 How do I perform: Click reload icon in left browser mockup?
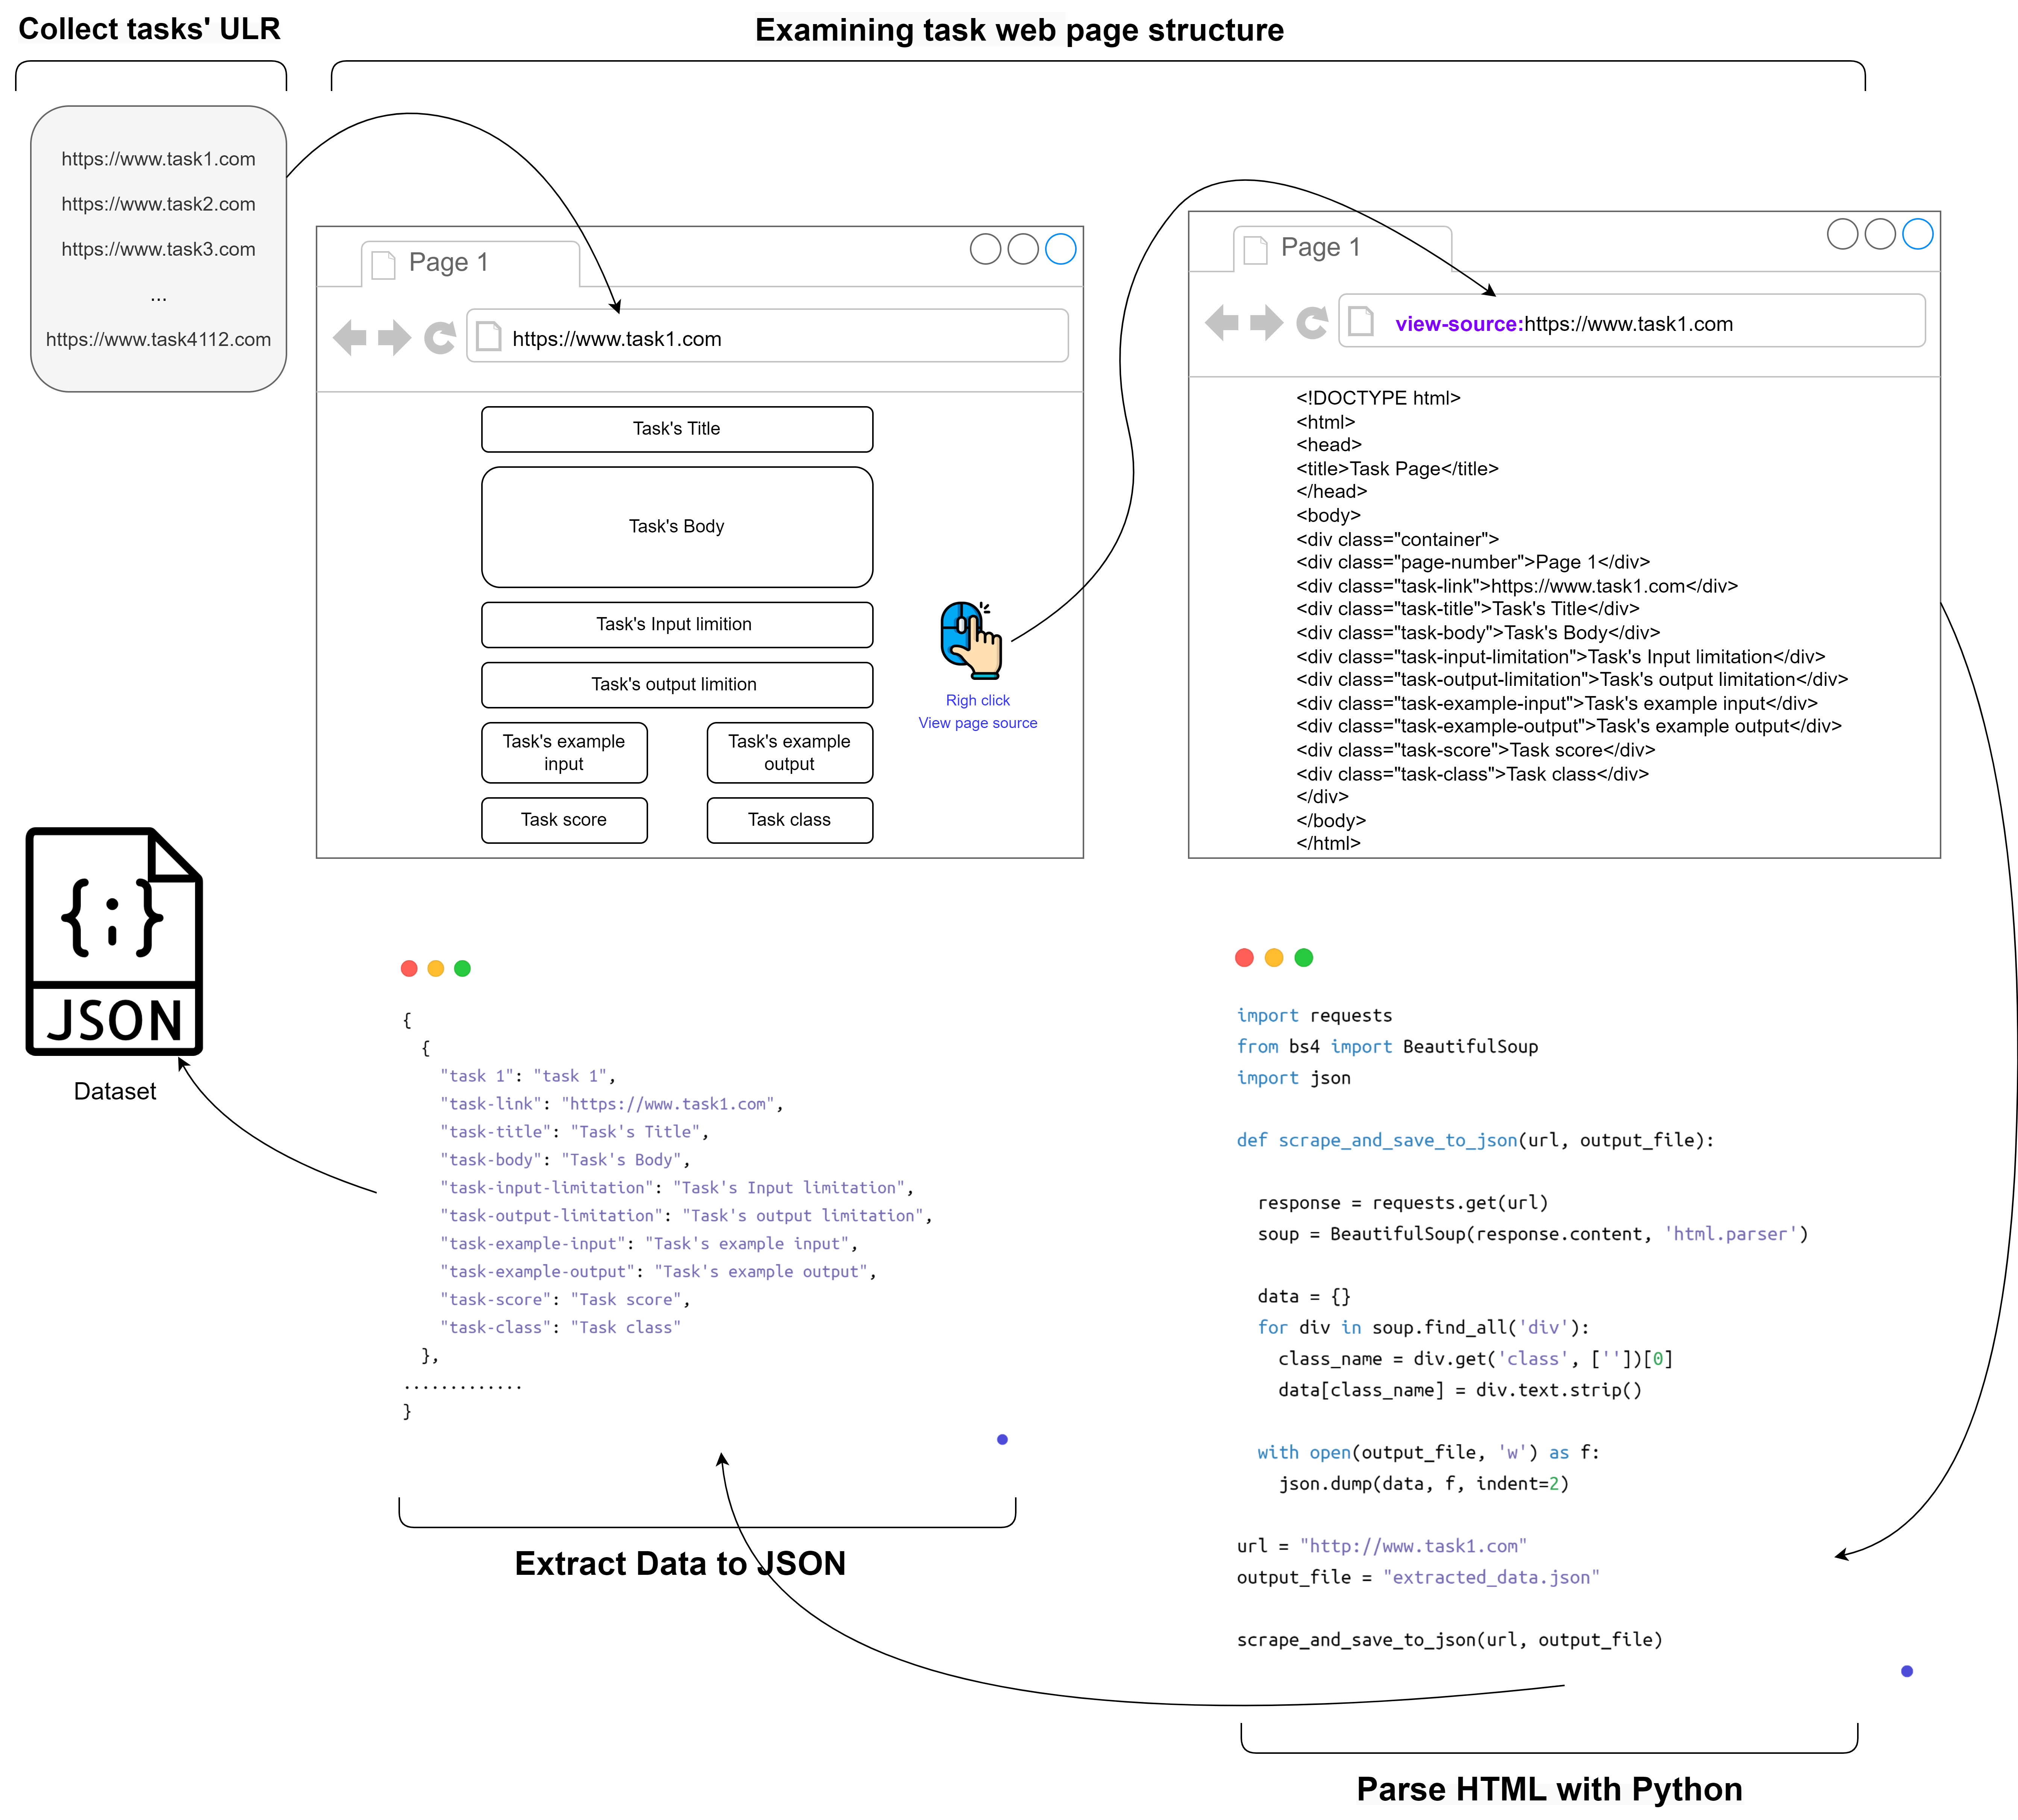(x=440, y=338)
